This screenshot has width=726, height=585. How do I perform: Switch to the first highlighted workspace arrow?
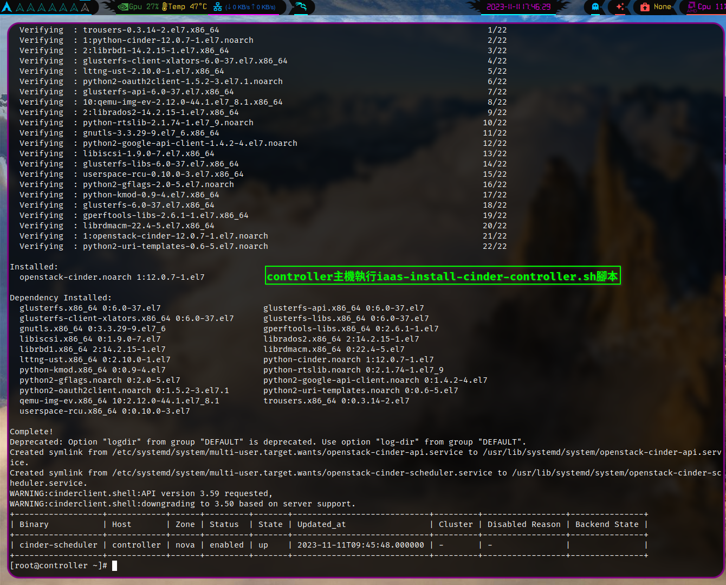pos(7,7)
